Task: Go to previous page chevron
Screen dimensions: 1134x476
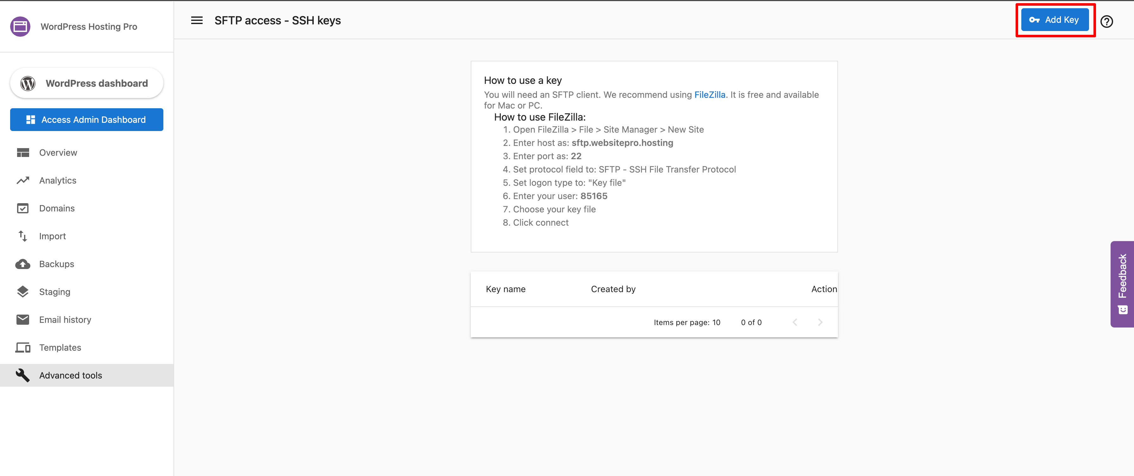Action: 795,323
